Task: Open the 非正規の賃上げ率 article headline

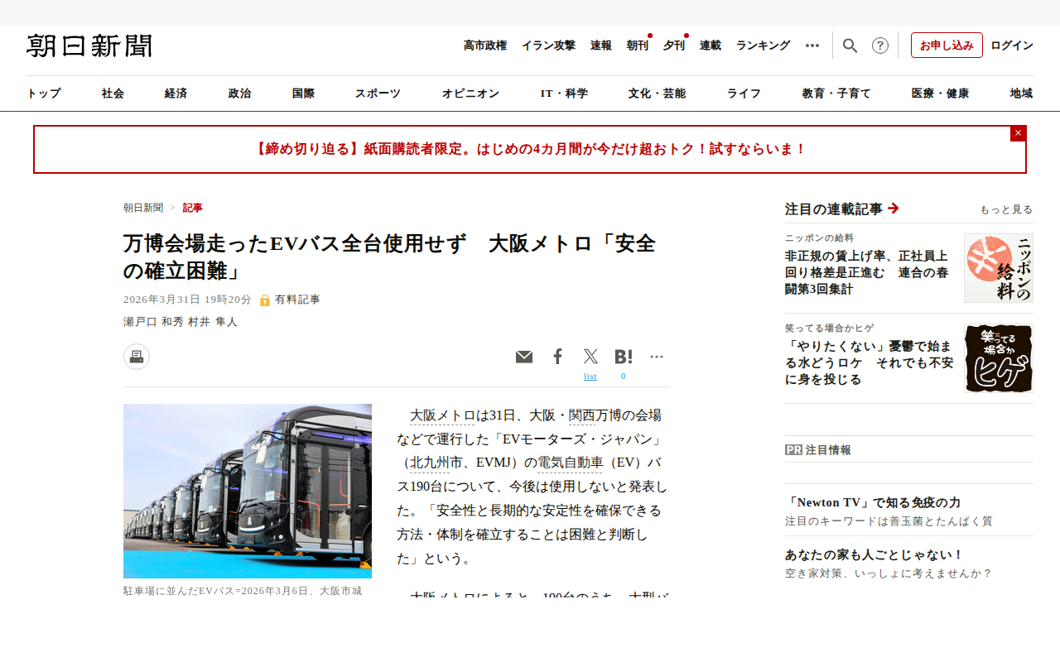Action: click(867, 272)
